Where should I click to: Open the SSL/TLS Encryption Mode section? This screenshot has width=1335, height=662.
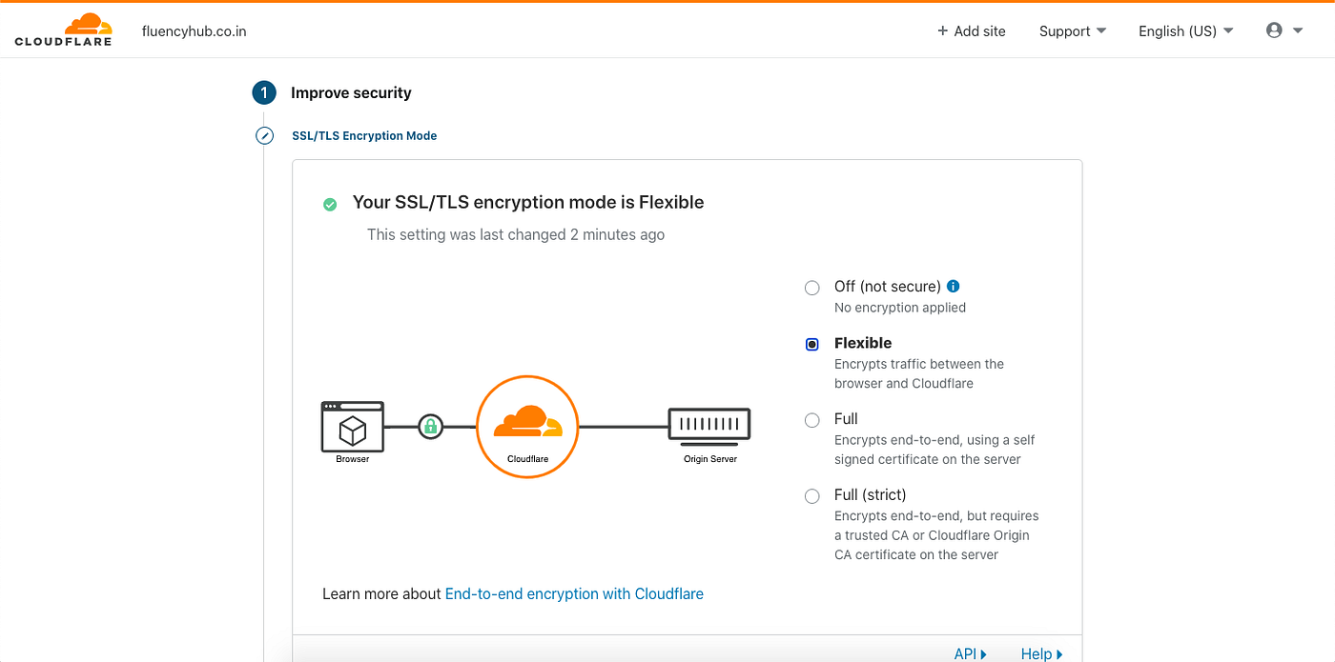coord(364,135)
